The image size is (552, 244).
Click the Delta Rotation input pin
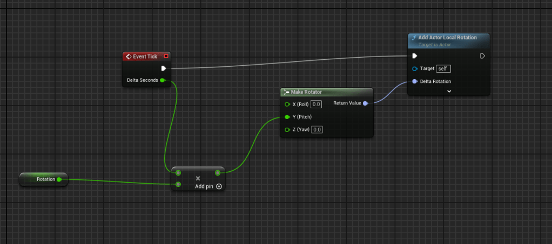[x=414, y=81]
